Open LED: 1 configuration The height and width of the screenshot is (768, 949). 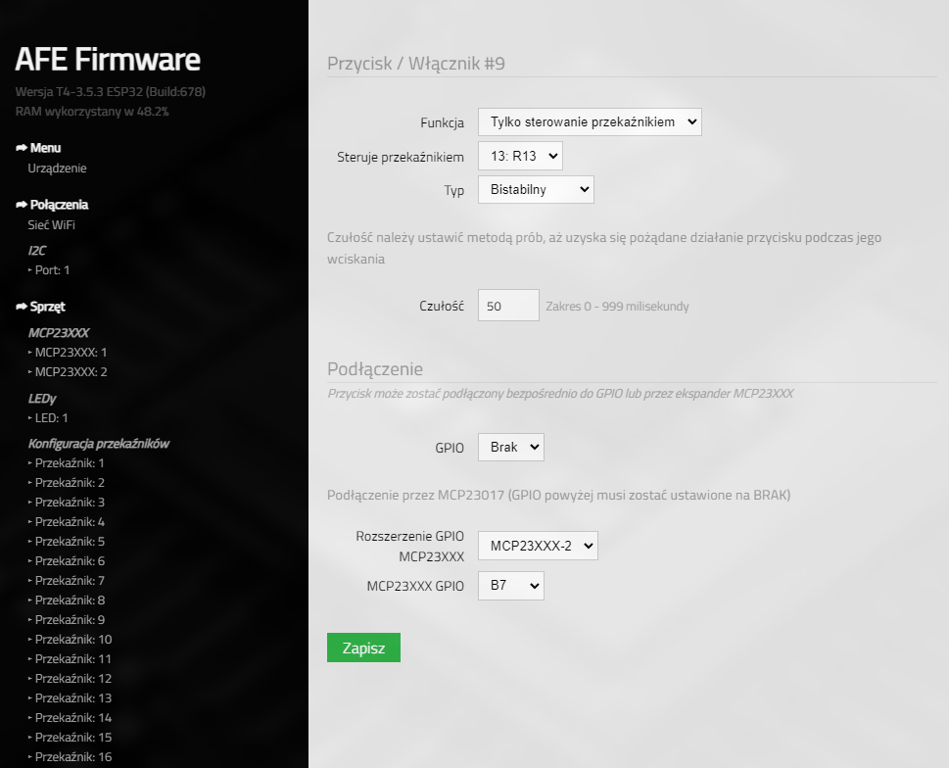tap(52, 417)
